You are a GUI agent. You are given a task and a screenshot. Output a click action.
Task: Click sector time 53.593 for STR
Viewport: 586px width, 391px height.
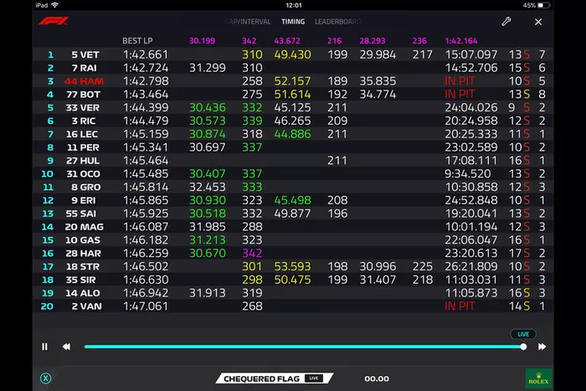tap(292, 266)
